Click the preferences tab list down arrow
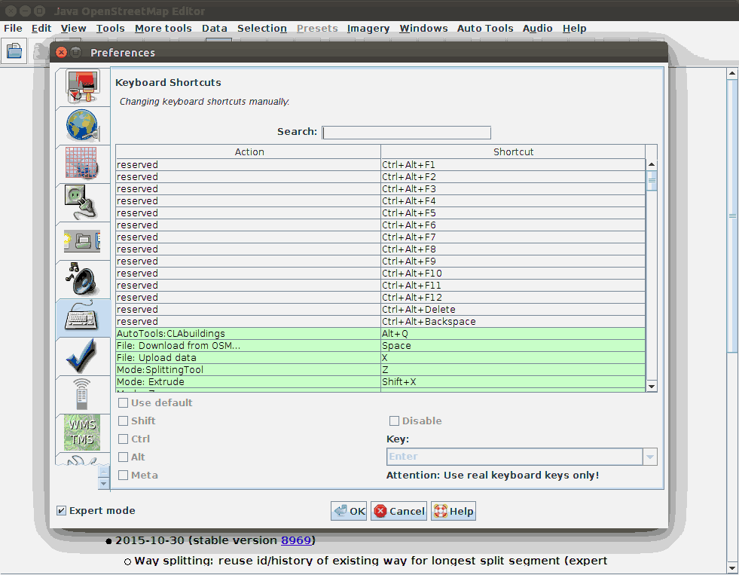The width and height of the screenshot is (739, 575). pyautogui.click(x=104, y=483)
